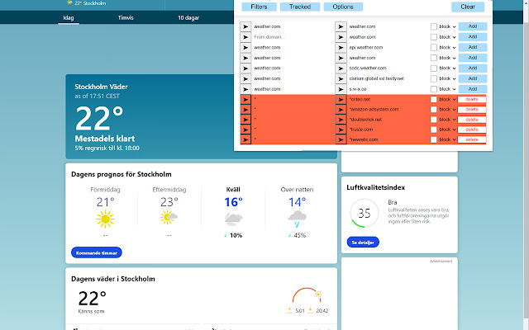Open the block dropdown for sodc.weather.com

pos(448,68)
